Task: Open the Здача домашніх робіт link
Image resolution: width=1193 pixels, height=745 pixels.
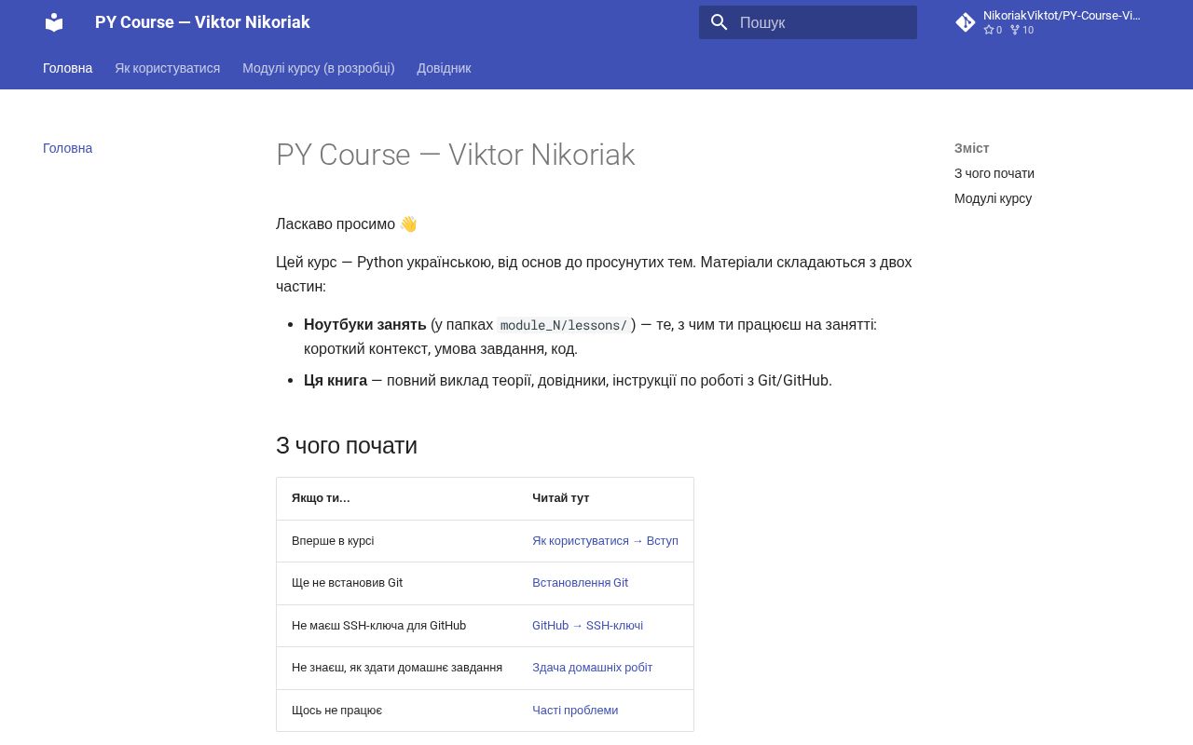Action: point(592,668)
